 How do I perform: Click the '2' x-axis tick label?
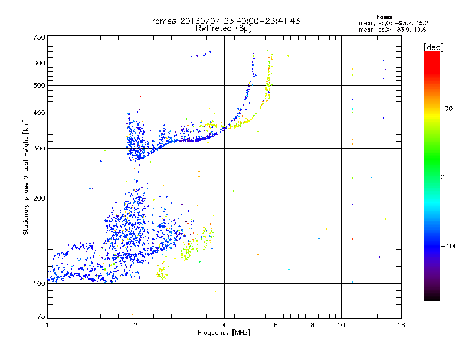click(x=136, y=325)
